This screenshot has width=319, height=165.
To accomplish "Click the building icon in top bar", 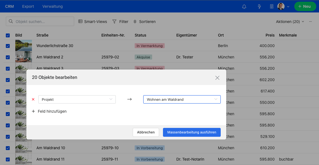I will click(272, 6).
